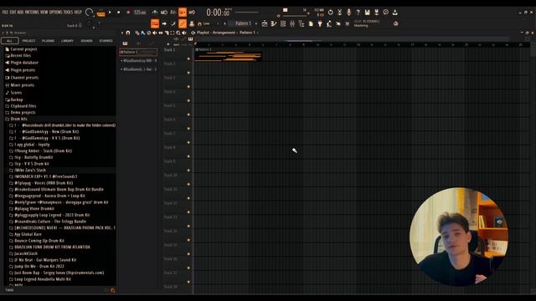Open the Mixer view icon

(x=292, y=23)
